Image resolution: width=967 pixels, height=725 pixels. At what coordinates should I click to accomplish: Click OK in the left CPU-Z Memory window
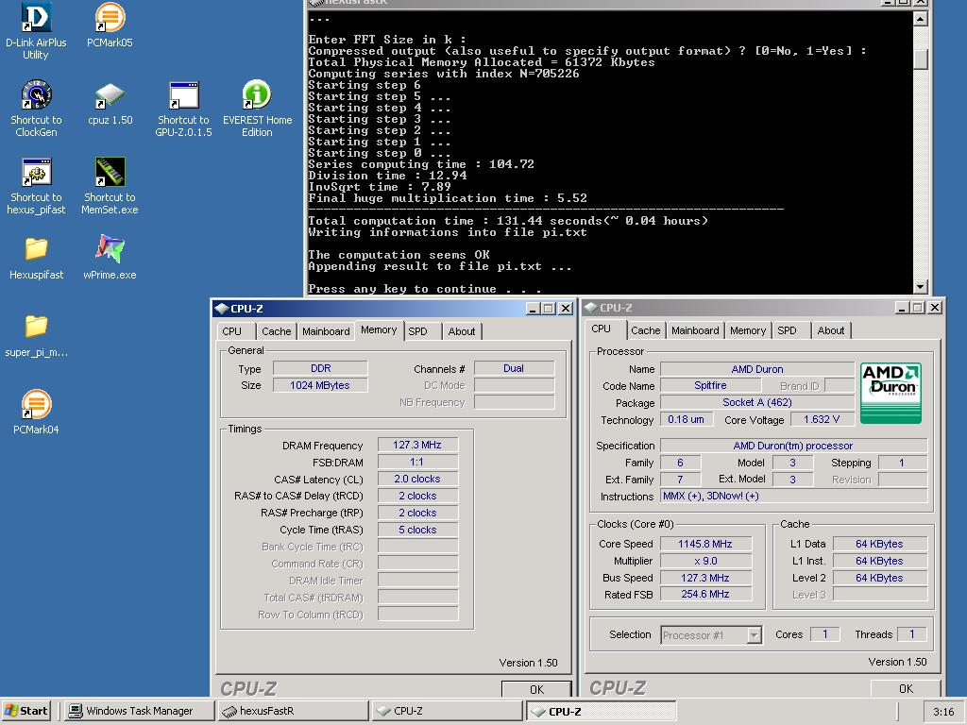pos(536,689)
